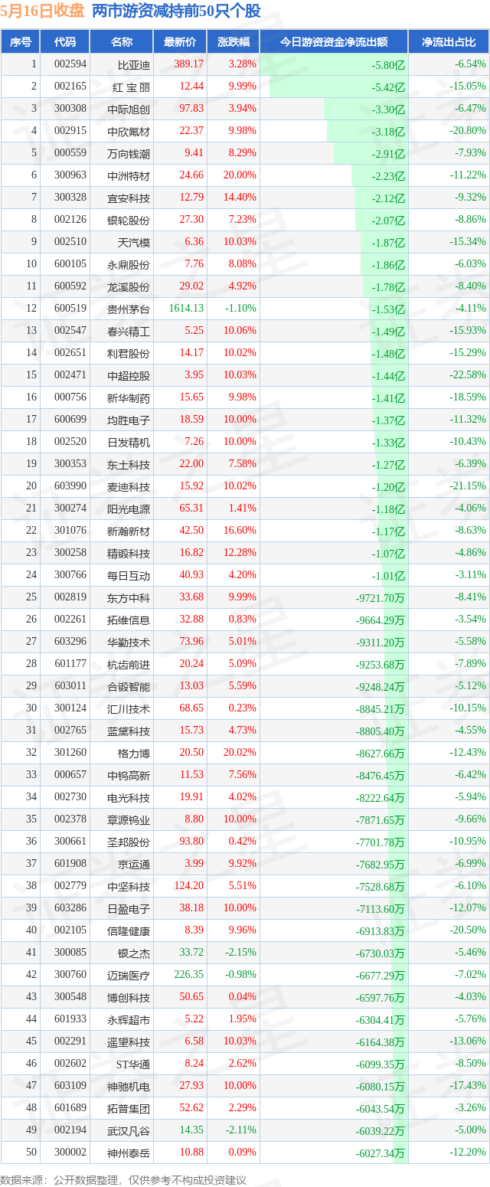The image size is (490, 1187).
Task: Click stock name 天汽模
Action: click(x=134, y=242)
